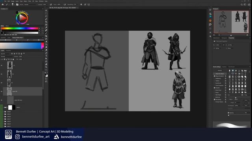
Task: Select the grey background layer thumbnail
Action: pyautogui.click(x=10, y=100)
